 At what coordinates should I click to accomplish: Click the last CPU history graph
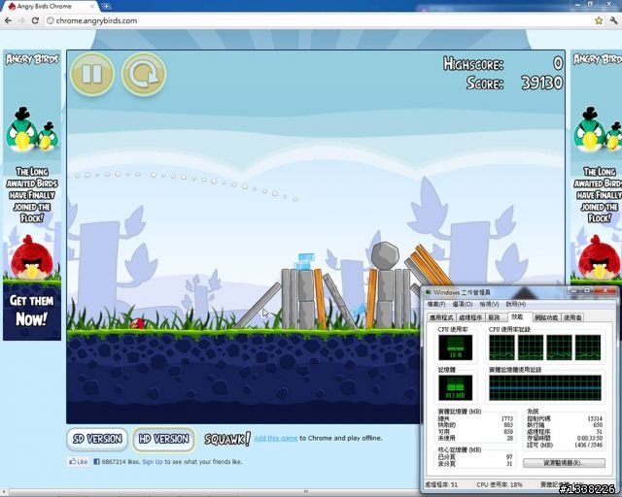pos(588,348)
